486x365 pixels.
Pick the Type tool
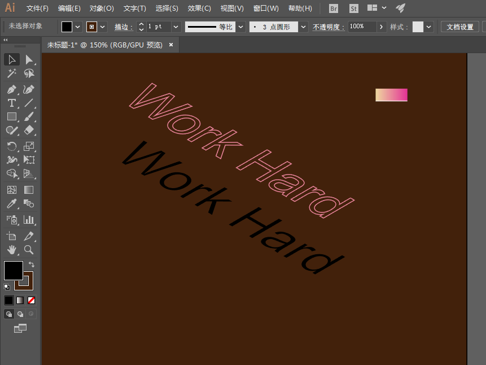pyautogui.click(x=12, y=103)
